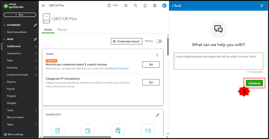Image resolution: width=269 pixels, height=139 pixels.
Task: Expand Dashboards submenu chevron
Action: [x=36, y=46]
